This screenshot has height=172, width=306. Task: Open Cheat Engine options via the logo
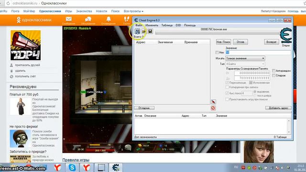click(286, 35)
